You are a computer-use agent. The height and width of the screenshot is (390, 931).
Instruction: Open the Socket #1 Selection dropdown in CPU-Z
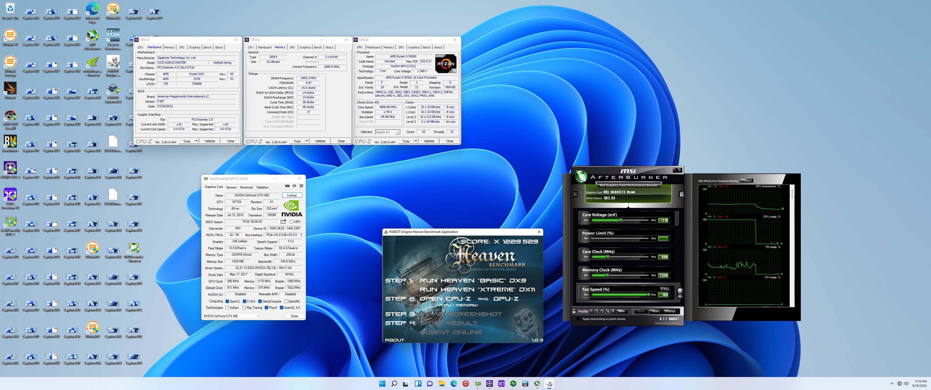[388, 132]
